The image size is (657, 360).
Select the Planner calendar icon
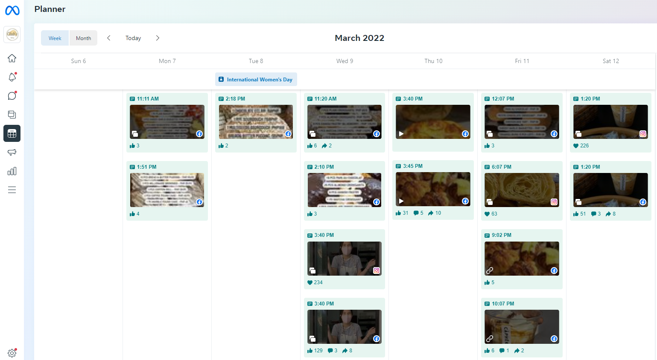[12, 133]
